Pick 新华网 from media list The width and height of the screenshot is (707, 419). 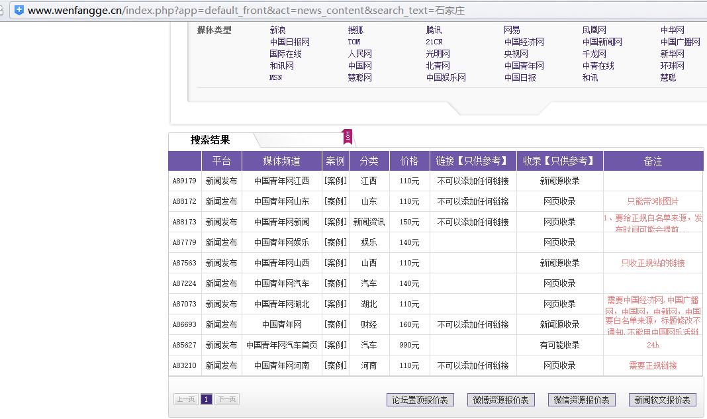[673, 54]
